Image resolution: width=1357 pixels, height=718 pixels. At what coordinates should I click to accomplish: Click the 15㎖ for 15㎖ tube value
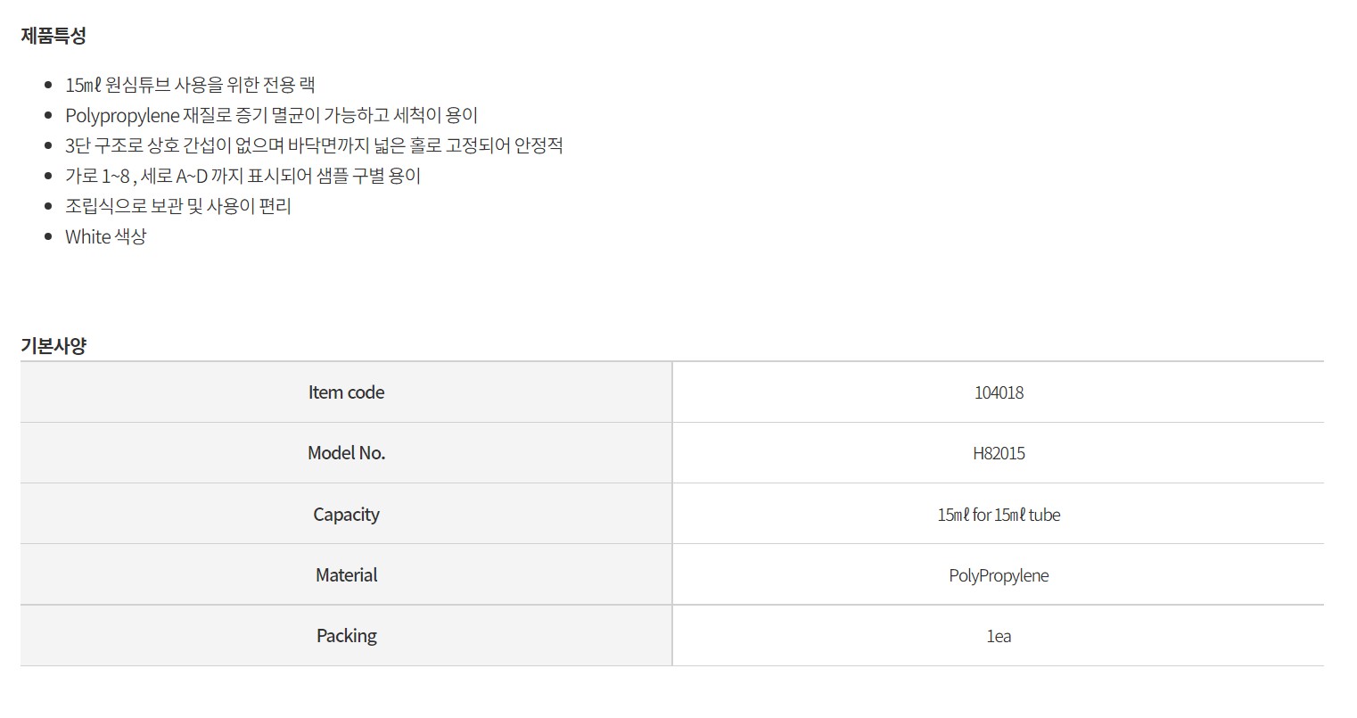(x=999, y=515)
